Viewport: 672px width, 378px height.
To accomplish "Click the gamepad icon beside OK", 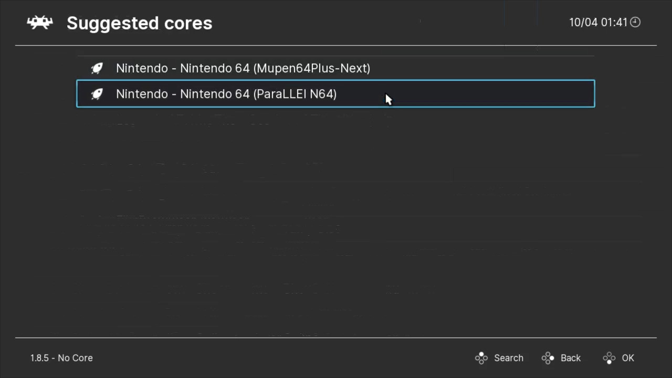I will pos(609,358).
